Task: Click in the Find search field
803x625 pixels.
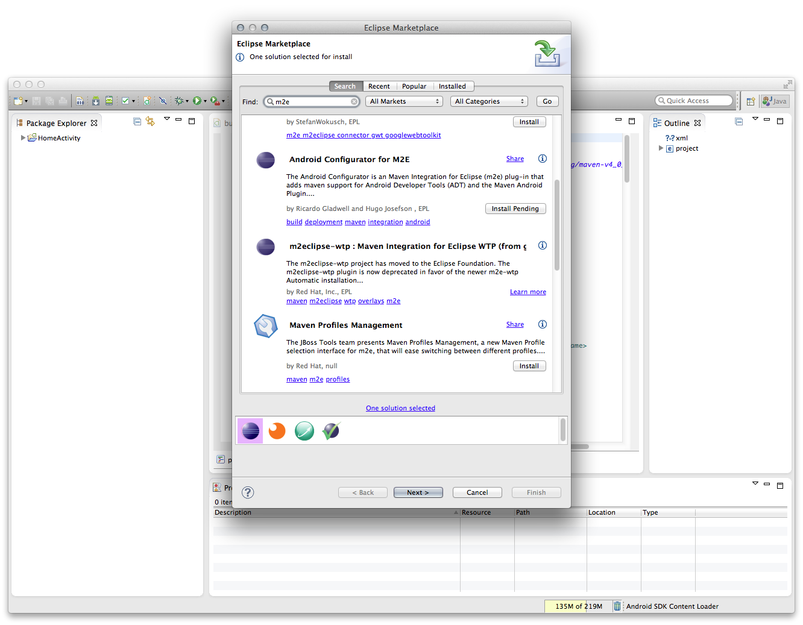Action: point(312,102)
